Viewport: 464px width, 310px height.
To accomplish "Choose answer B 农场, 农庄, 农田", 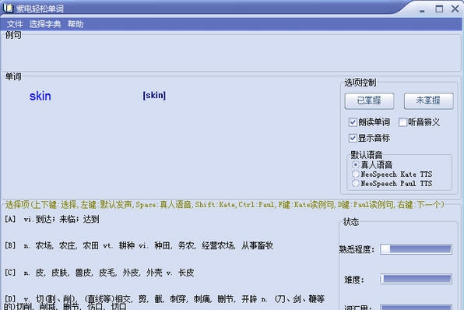I will 139,245.
